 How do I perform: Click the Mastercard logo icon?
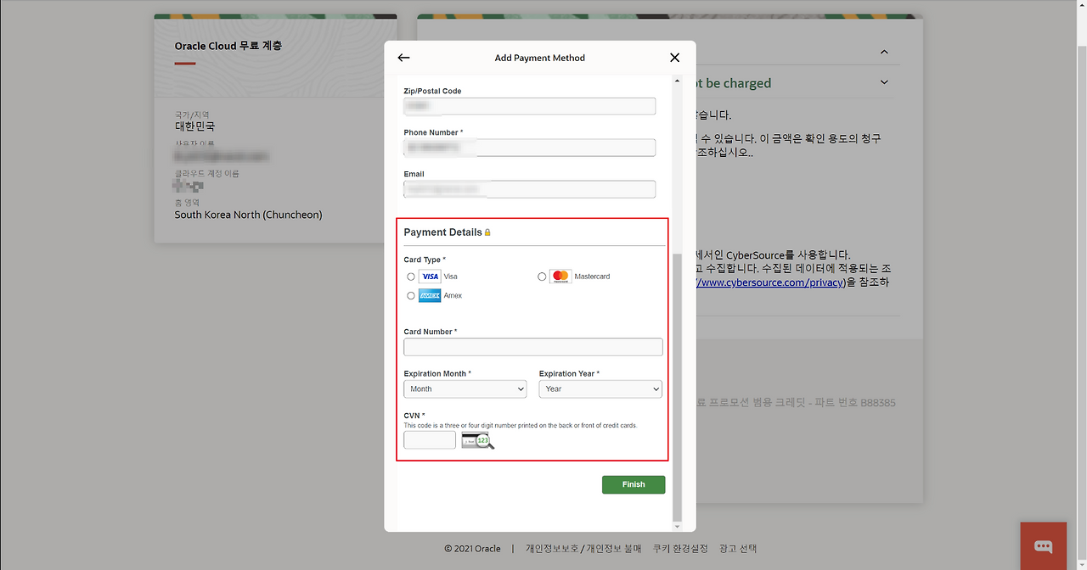[x=560, y=277]
